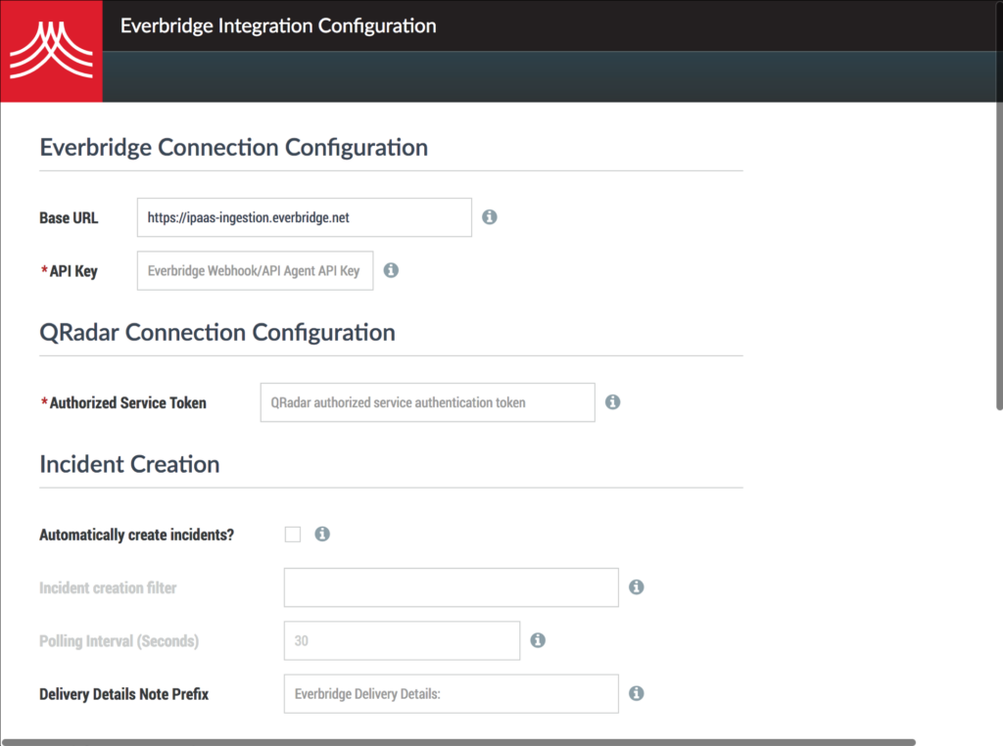Click info icon beside Polling Interval
The width and height of the screenshot is (1003, 746).
tap(538, 640)
